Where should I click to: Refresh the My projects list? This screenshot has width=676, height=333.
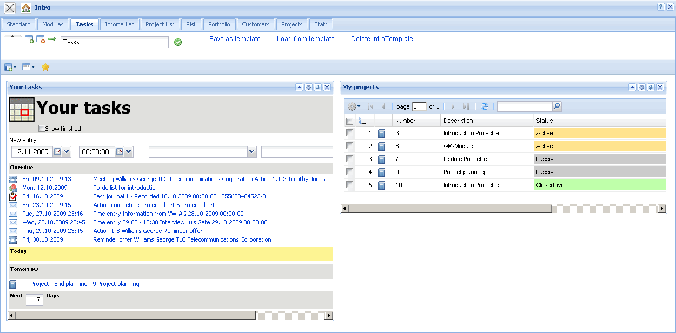tap(485, 106)
